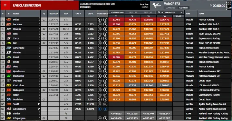Image resolution: width=232 pixels, height=121 pixels.
Task: Click Rabat's rear tyre M icon
Action: [x=105, y=95]
